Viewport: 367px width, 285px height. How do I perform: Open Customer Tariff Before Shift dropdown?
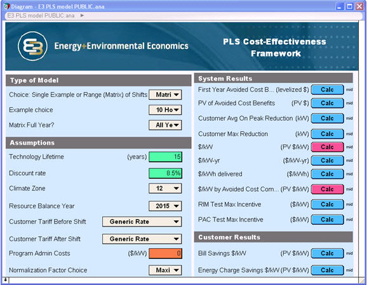142,222
